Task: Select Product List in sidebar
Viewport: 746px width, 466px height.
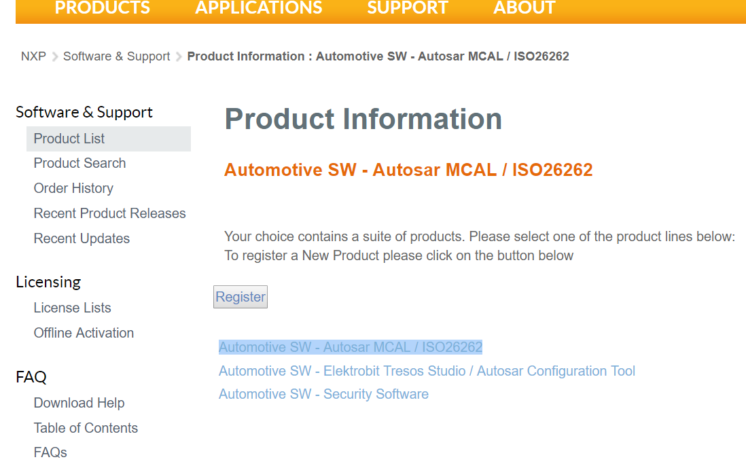Action: point(109,139)
